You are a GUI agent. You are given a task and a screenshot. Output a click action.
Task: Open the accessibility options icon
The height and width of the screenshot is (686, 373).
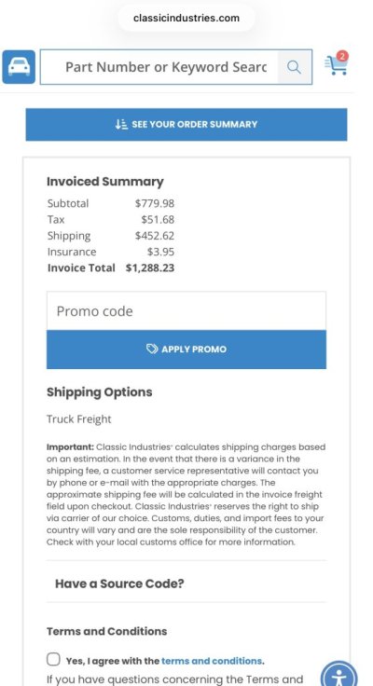pyautogui.click(x=338, y=675)
